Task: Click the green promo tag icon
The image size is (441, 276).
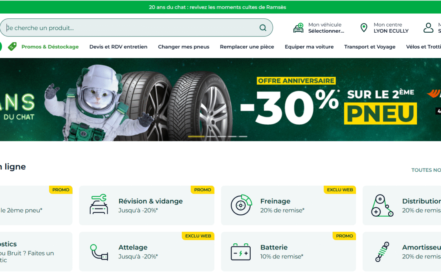Action: tap(12, 47)
